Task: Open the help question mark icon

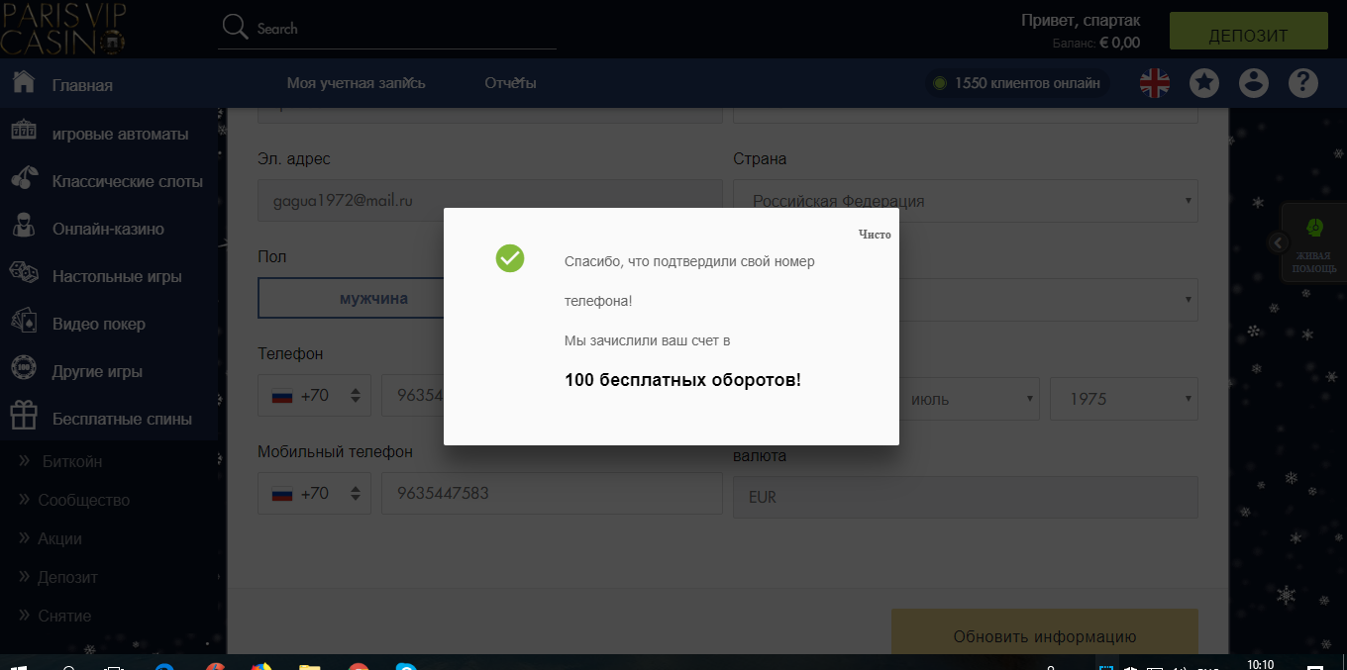Action: click(1303, 83)
